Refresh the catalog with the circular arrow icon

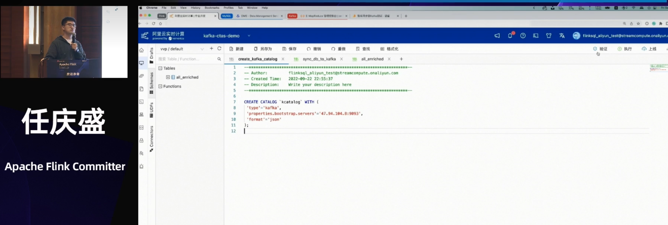coord(219,49)
